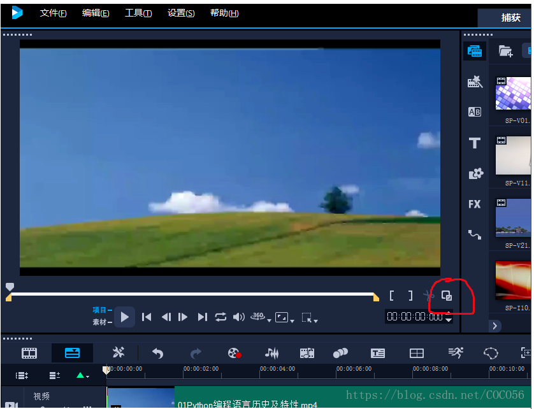Click the right orange trim marker
The image size is (534, 409).
click(376, 298)
